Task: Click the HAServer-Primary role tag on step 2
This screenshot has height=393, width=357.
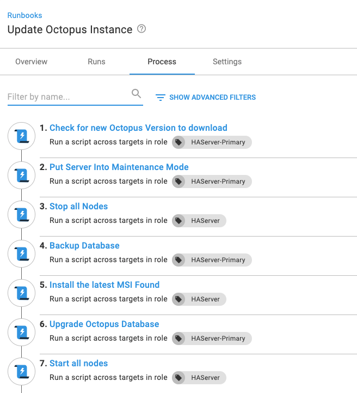Action: [212, 182]
